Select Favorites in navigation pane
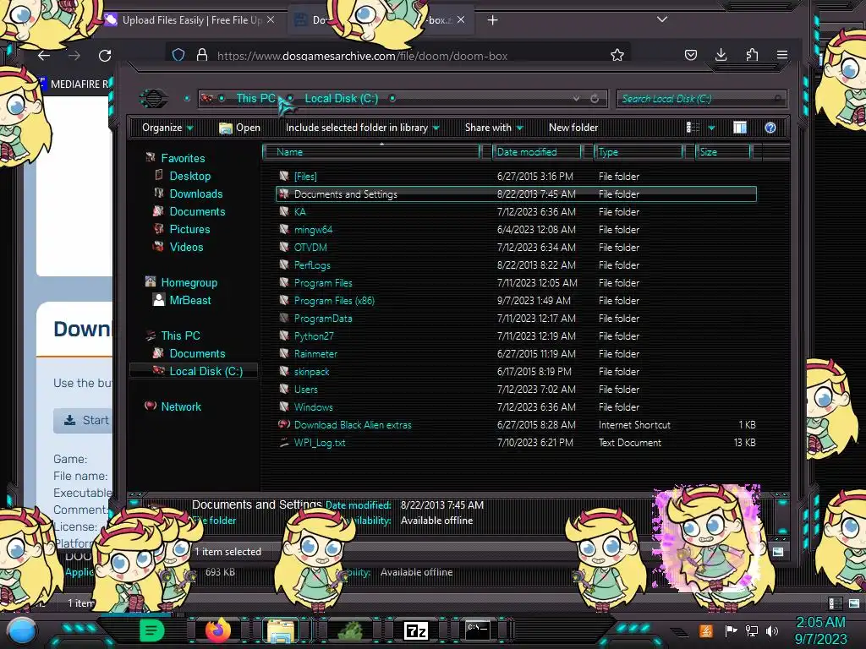The width and height of the screenshot is (866, 649). click(x=183, y=158)
